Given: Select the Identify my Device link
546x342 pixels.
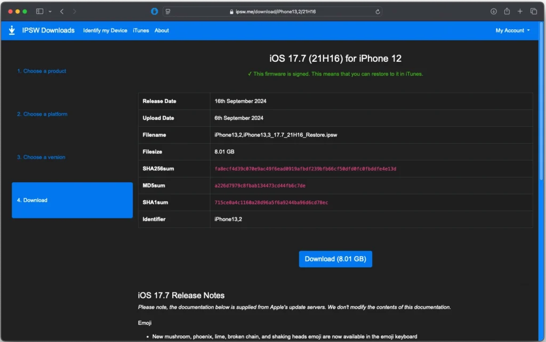Looking at the screenshot, I should 105,30.
